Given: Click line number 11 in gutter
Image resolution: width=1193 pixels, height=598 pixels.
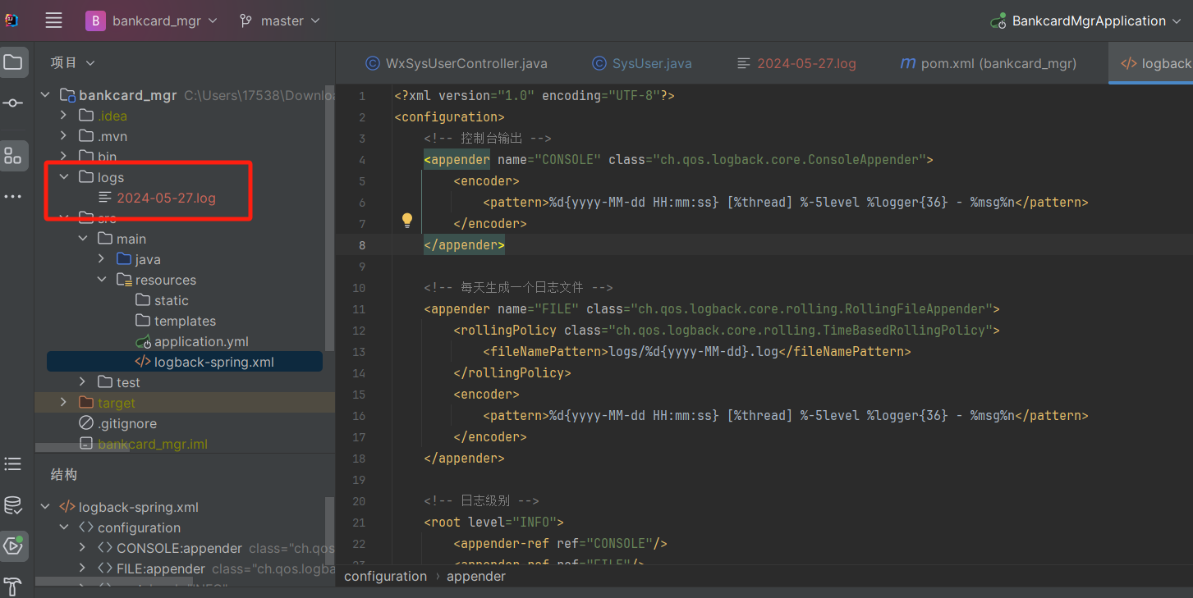Looking at the screenshot, I should [358, 308].
